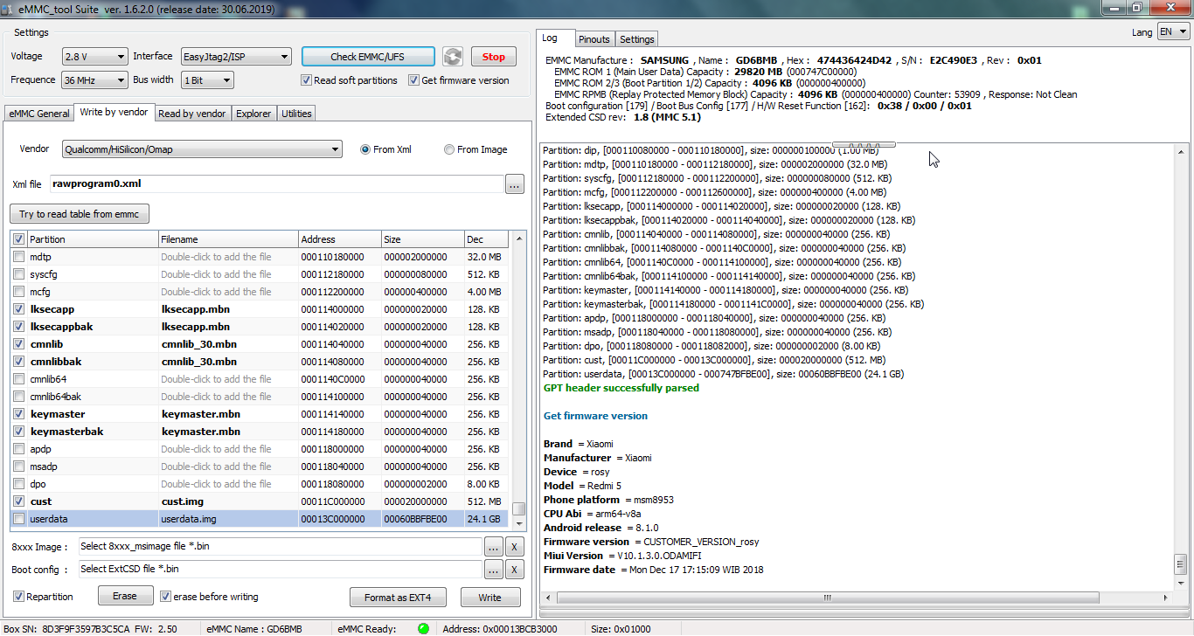Select the From Image radio button
Image resolution: width=1194 pixels, height=636 pixels.
pos(449,149)
